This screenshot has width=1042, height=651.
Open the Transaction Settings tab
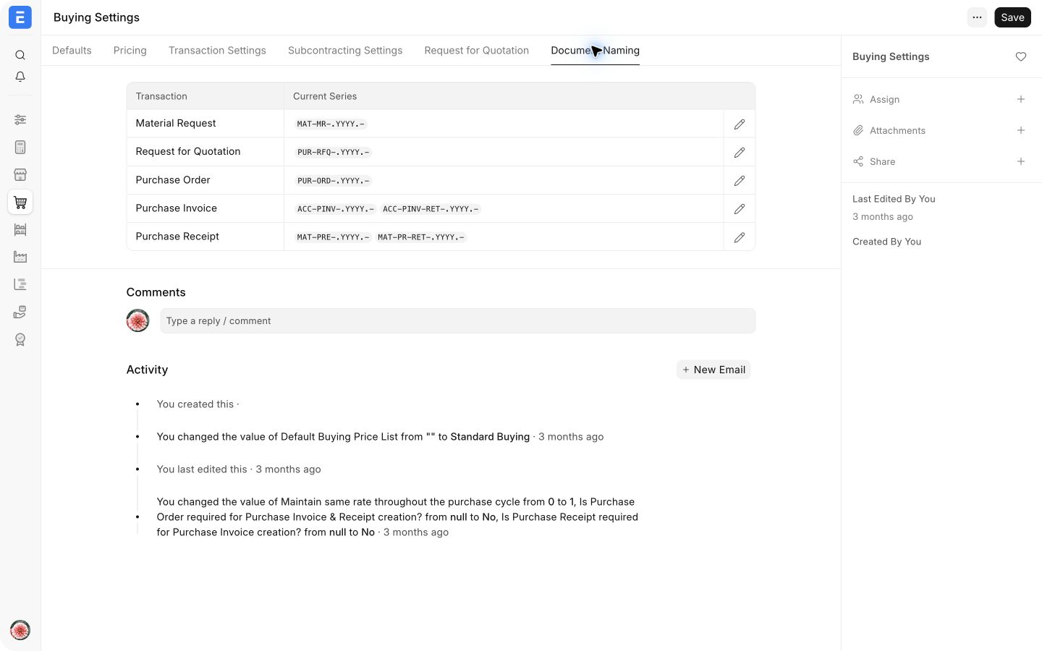click(217, 51)
